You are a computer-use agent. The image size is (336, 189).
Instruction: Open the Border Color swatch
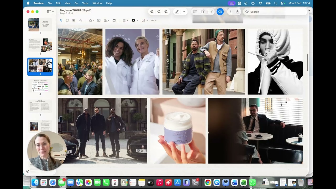pos(135,20)
